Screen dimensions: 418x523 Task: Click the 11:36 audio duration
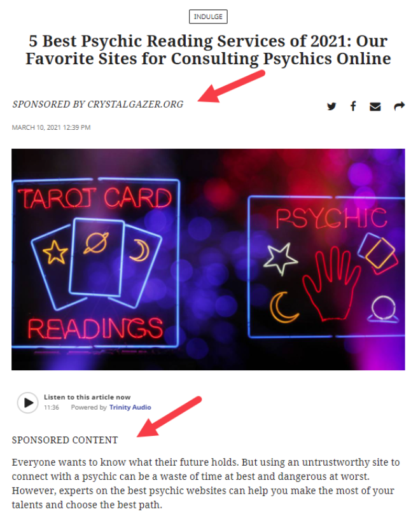[52, 407]
